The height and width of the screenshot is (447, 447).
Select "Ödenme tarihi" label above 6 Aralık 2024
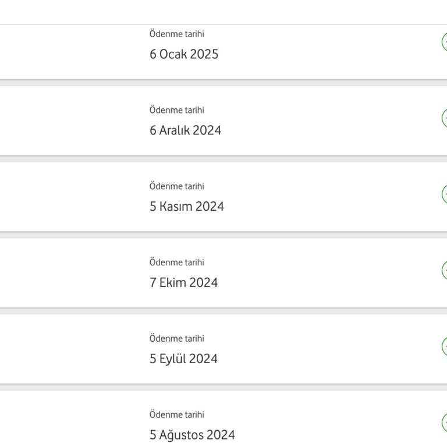pyautogui.click(x=176, y=110)
